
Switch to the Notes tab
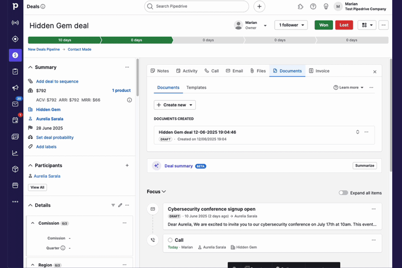(x=160, y=71)
